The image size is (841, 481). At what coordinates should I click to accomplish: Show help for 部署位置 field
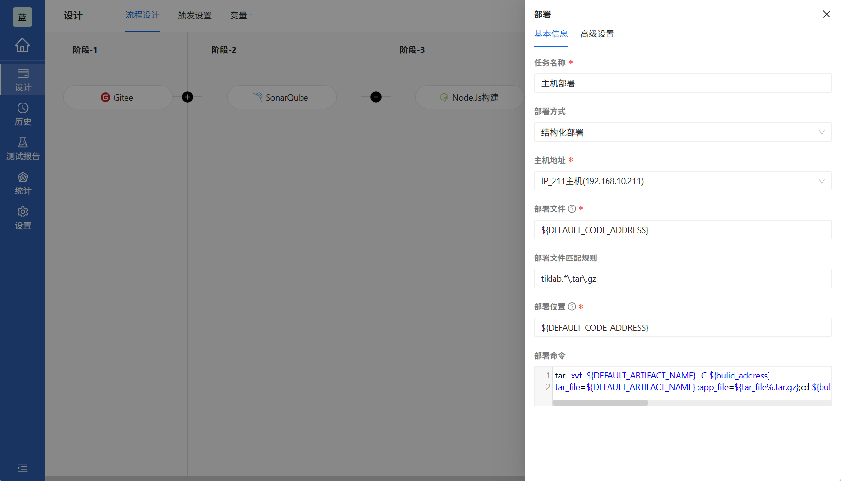[572, 307]
